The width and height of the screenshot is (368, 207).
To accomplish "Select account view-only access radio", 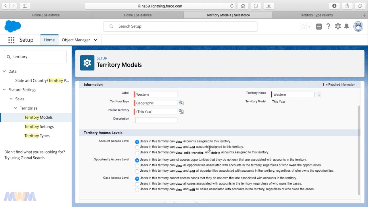I will coord(137,142).
